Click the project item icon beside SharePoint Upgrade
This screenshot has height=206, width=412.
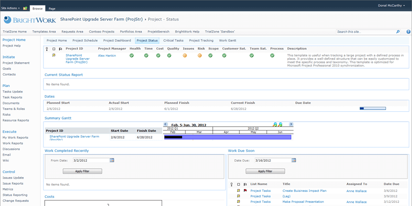coord(54,55)
